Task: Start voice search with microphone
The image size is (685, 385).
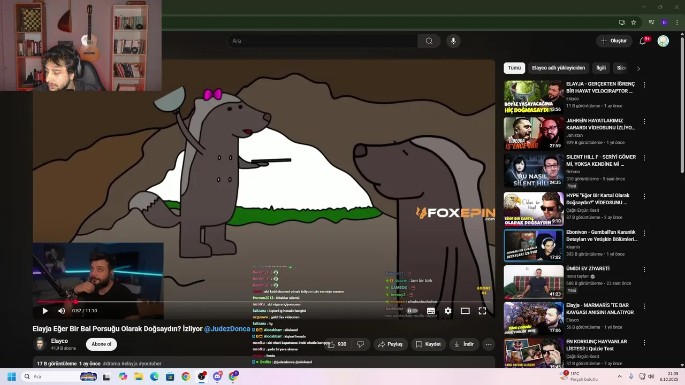Action: [x=453, y=41]
